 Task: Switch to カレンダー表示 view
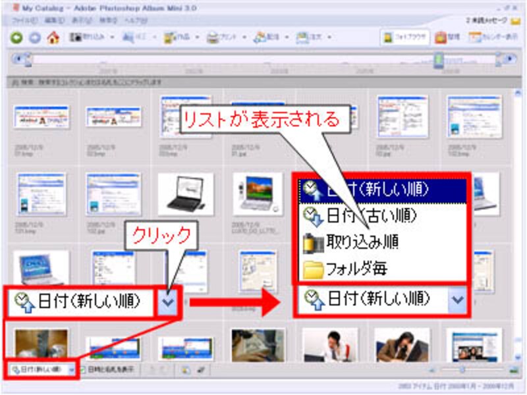coord(493,38)
